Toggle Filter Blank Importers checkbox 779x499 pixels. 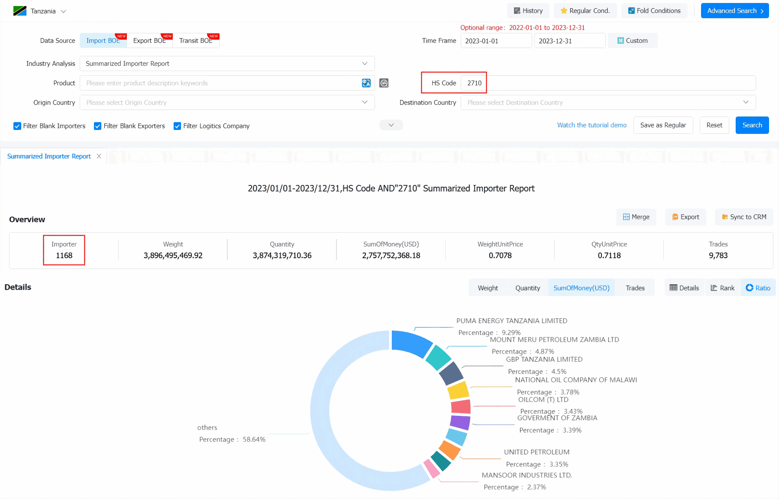pyautogui.click(x=17, y=126)
